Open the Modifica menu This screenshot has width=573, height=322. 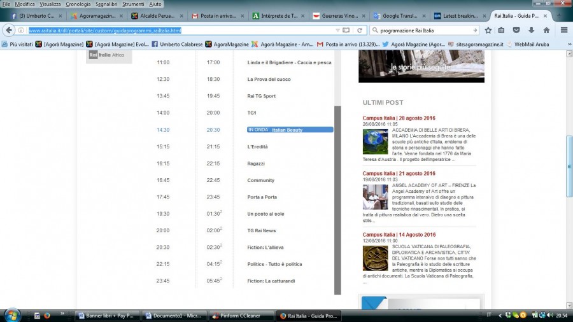(x=25, y=4)
